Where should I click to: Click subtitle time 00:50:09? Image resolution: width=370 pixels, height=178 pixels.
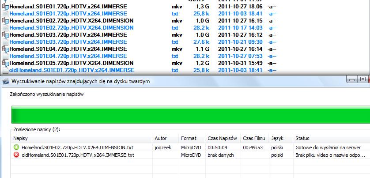coord(217,148)
